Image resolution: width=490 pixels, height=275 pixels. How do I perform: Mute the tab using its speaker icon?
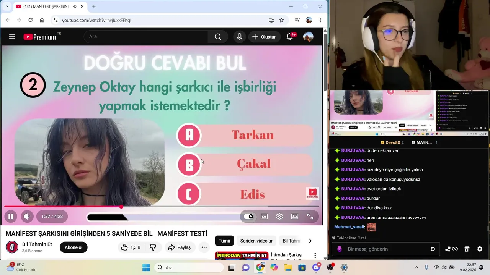[x=74, y=6]
